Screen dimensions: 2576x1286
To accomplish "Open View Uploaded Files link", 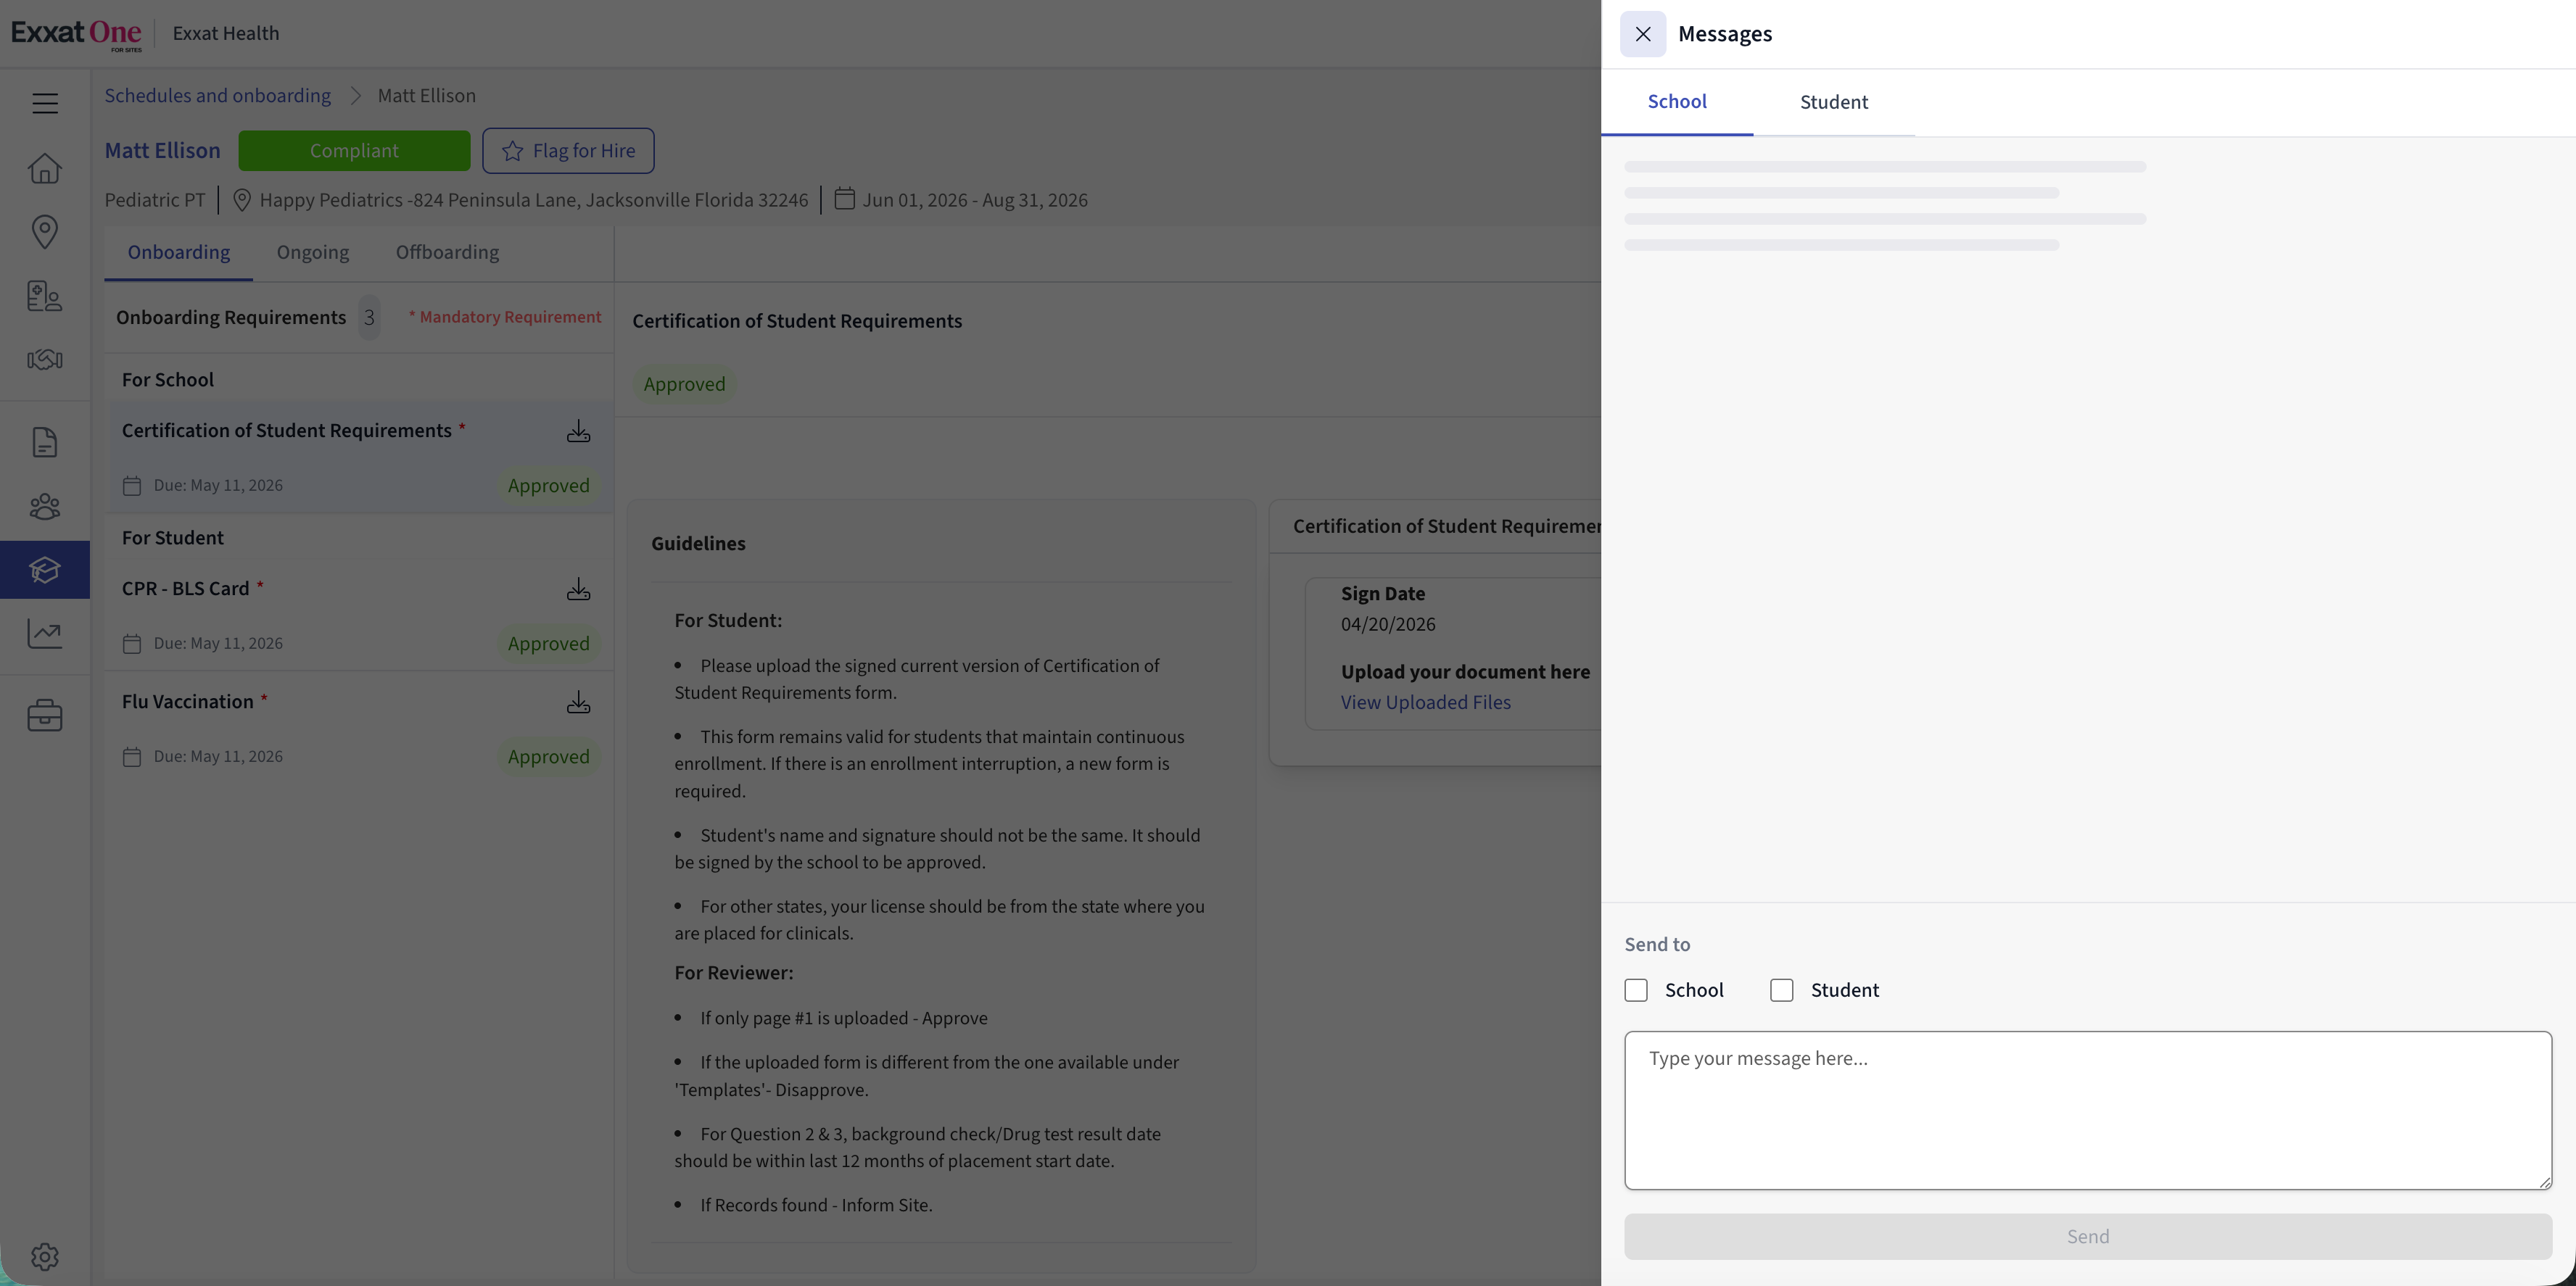I will pos(1425,702).
